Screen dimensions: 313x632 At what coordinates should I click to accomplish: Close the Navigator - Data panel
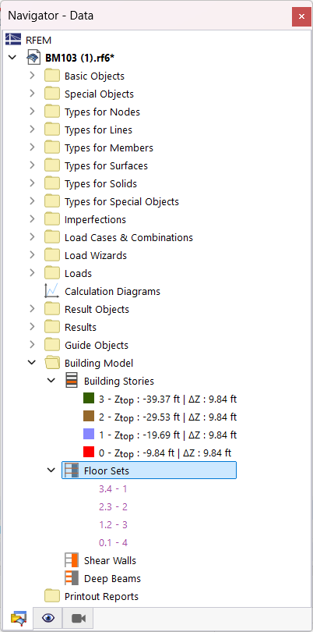pos(301,16)
